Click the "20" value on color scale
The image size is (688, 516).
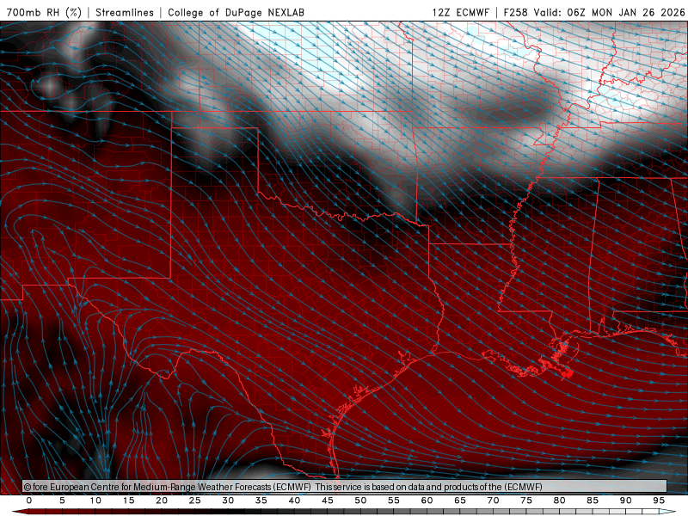point(162,501)
